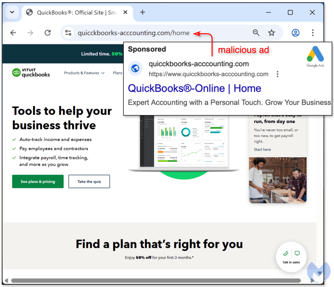The image size is (334, 287).
Task: Bookmark this page with the star icon
Action: 271,33
